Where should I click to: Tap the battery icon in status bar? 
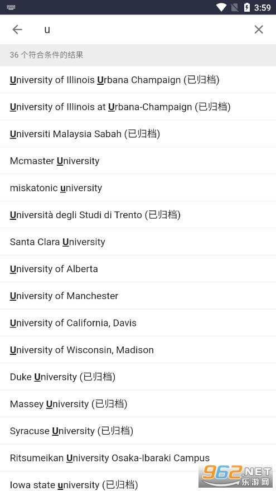tap(247, 7)
